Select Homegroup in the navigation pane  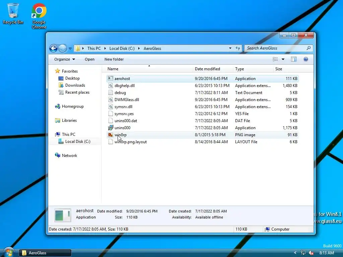point(69,106)
